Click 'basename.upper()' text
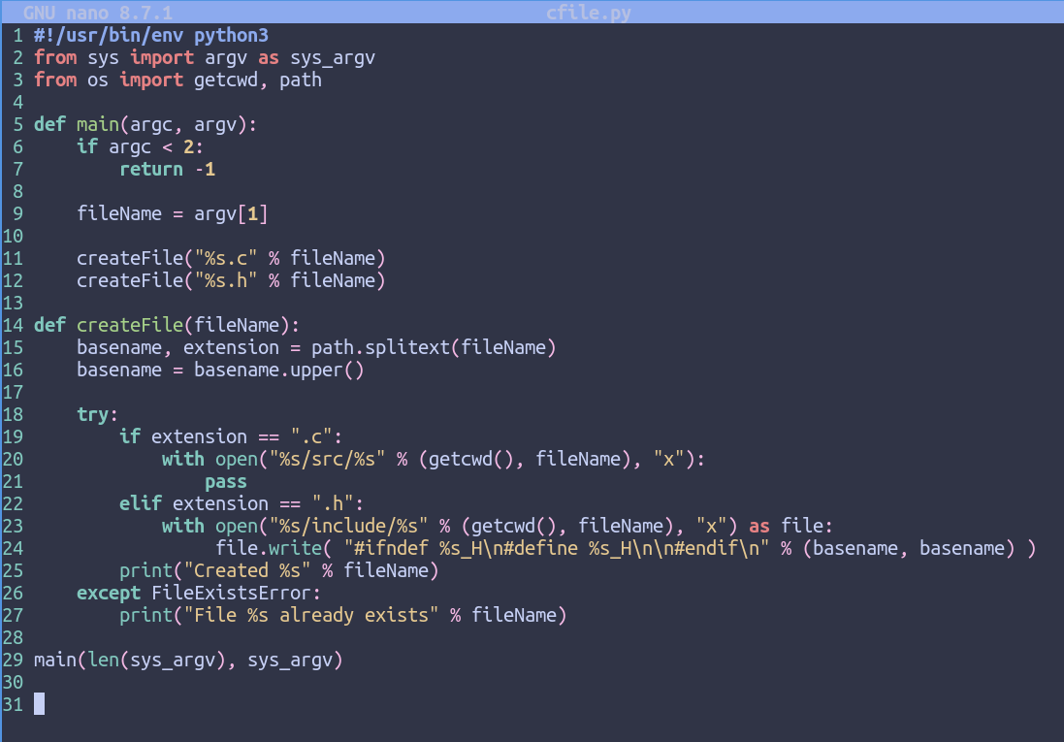This screenshot has height=742, width=1064. click(x=279, y=370)
